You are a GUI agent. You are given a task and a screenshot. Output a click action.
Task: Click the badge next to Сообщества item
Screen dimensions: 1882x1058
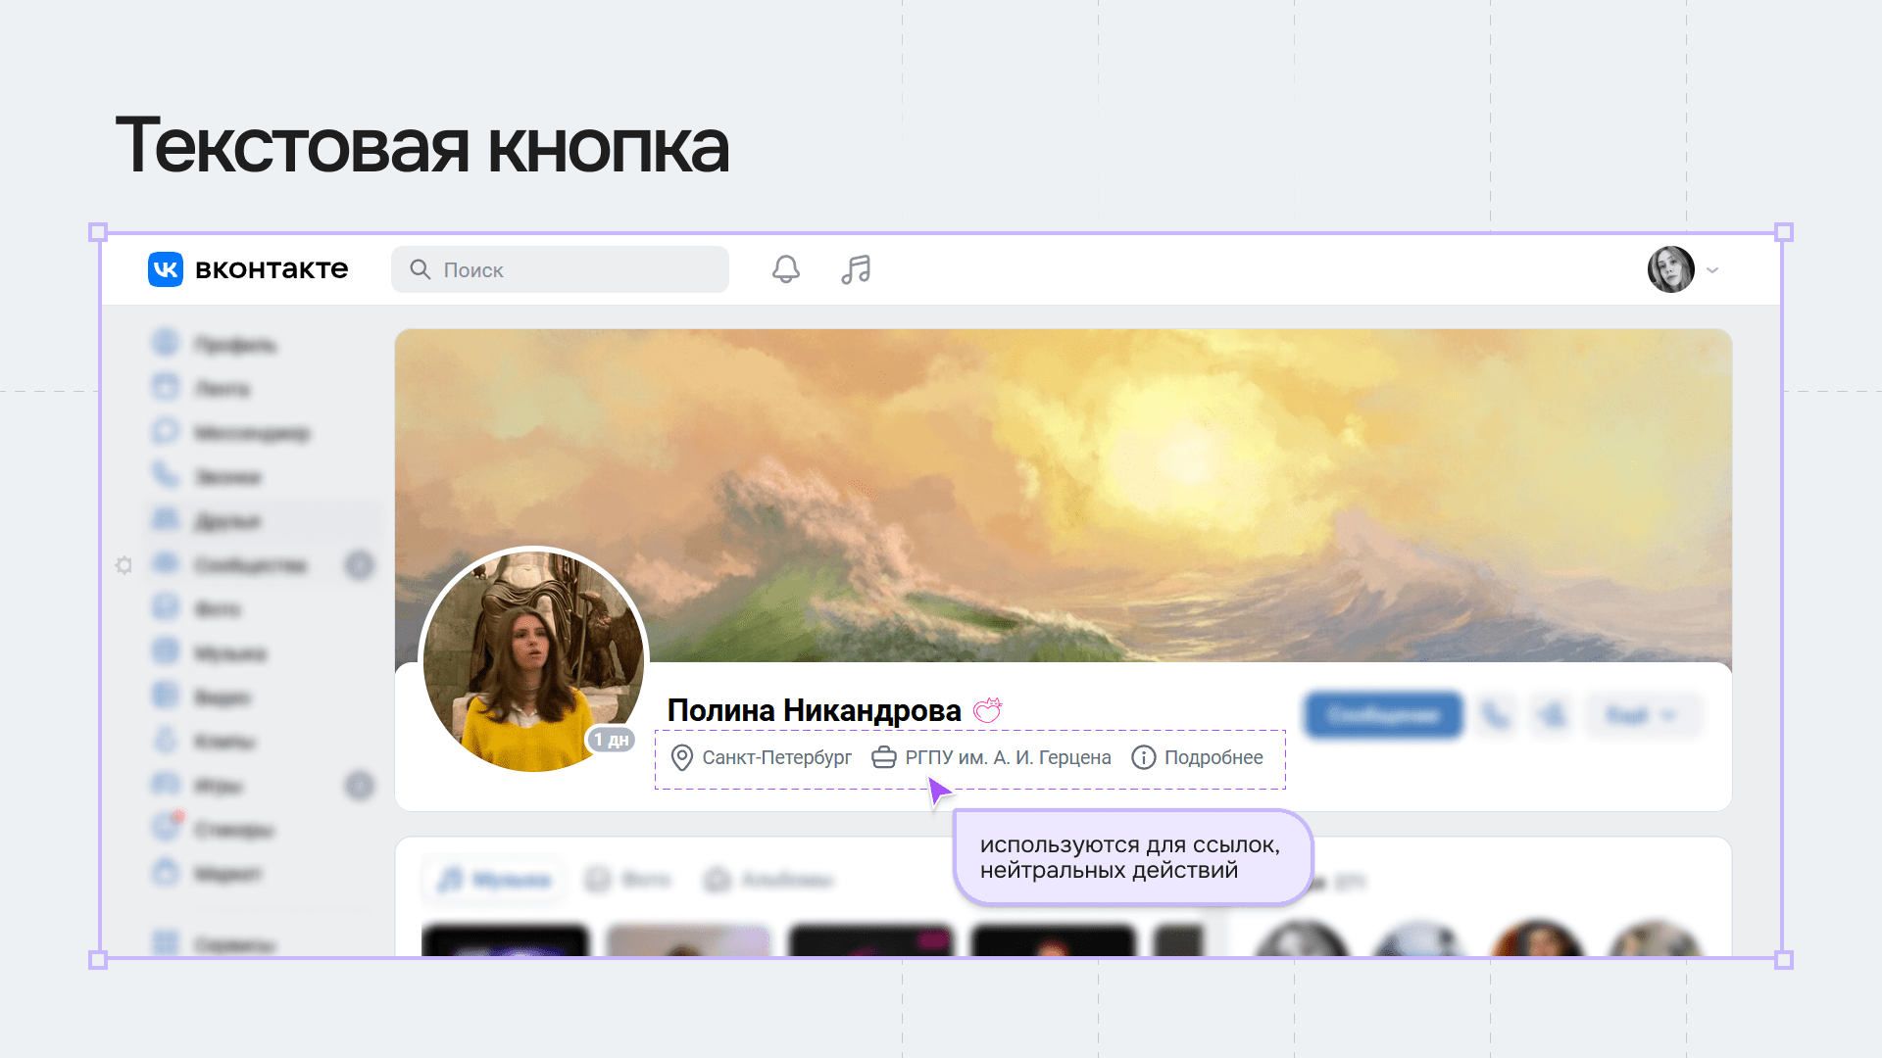(x=360, y=565)
